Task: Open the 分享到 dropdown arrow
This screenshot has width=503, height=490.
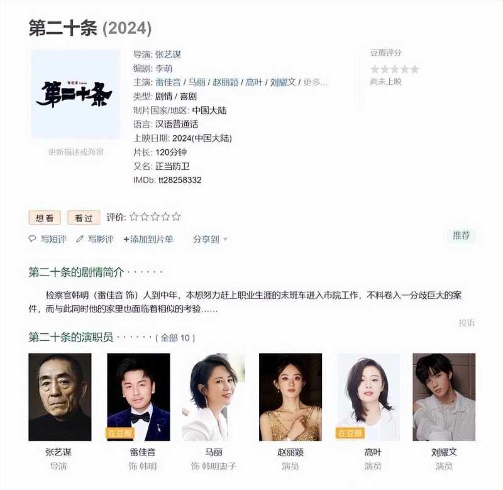Action: [225, 239]
